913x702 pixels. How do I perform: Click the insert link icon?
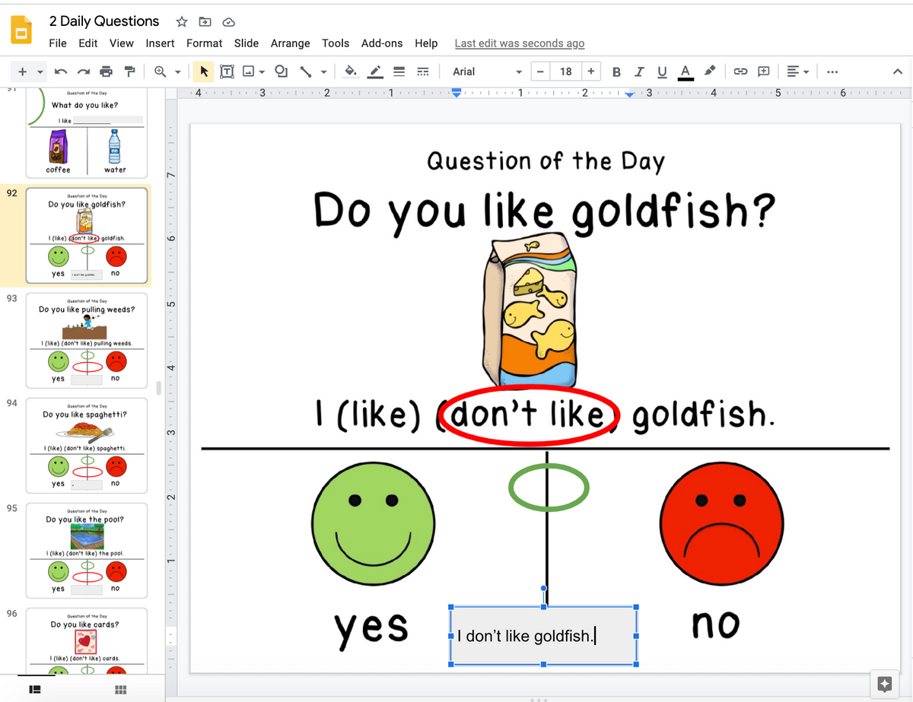(740, 71)
